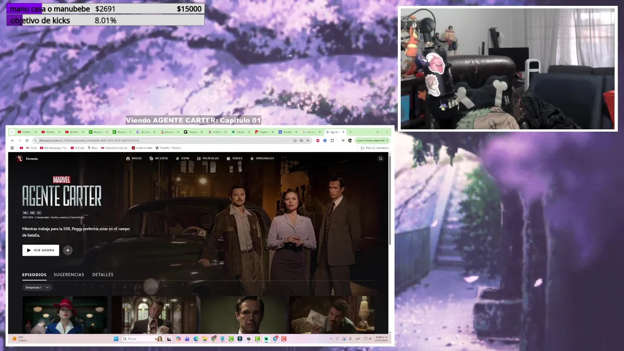Click the manu casa o manubebe goal bar
Viewport: 624px width, 351px height.
[x=105, y=9]
